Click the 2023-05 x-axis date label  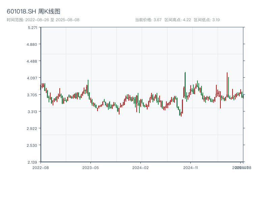coord(90,167)
